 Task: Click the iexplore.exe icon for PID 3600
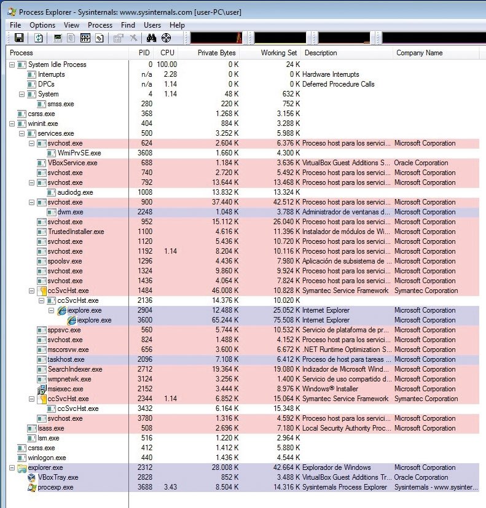coord(72,320)
